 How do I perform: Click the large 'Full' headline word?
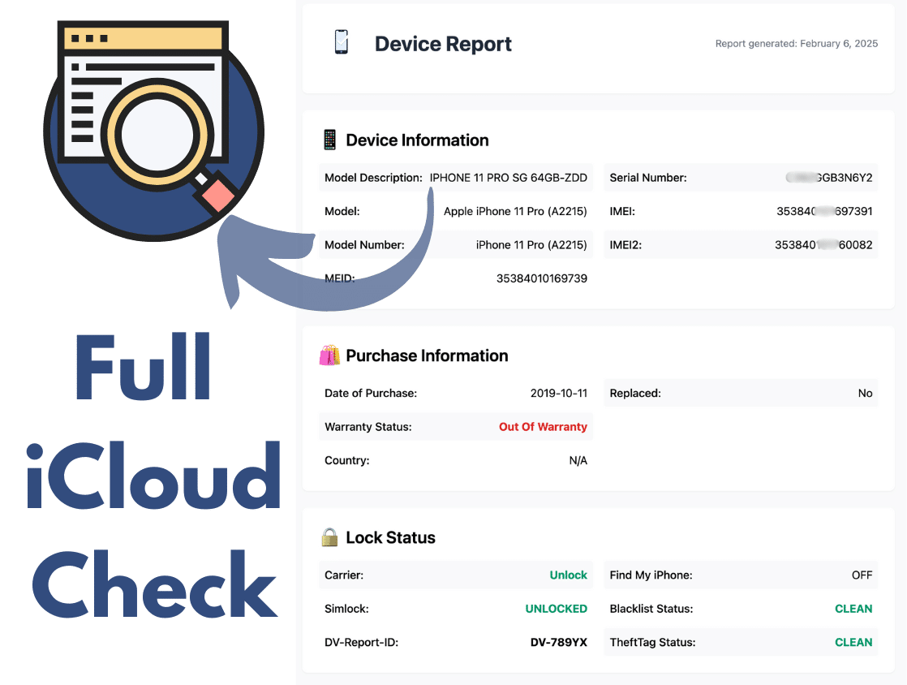click(143, 366)
